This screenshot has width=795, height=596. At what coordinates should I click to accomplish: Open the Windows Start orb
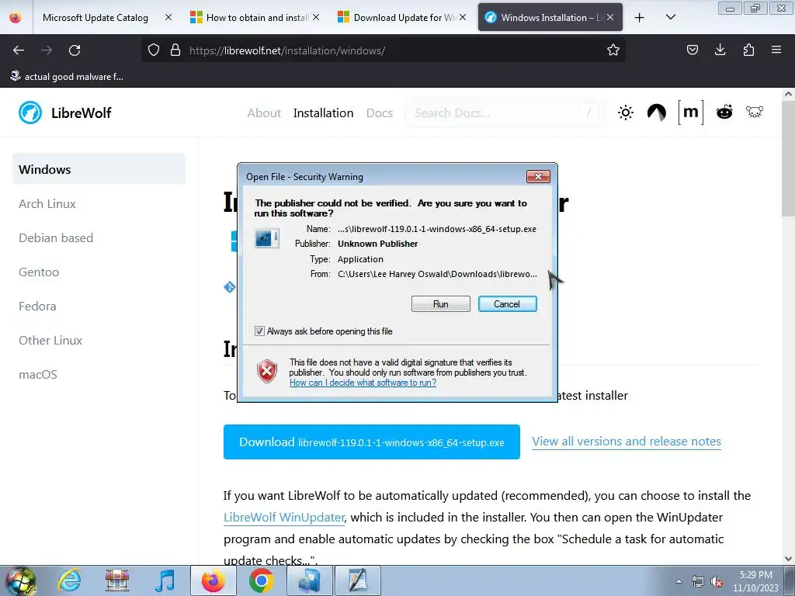click(21, 580)
